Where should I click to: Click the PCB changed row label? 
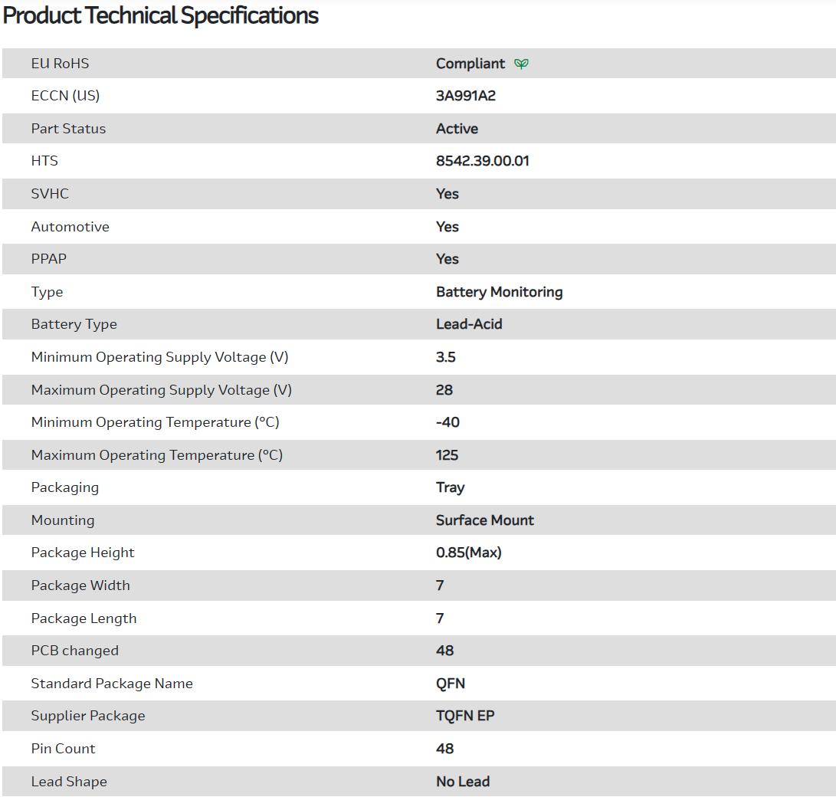click(74, 651)
